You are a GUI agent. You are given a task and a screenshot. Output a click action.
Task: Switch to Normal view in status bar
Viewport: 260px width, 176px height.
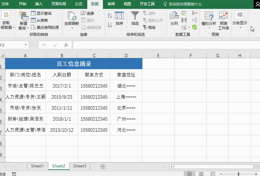pyautogui.click(x=189, y=174)
